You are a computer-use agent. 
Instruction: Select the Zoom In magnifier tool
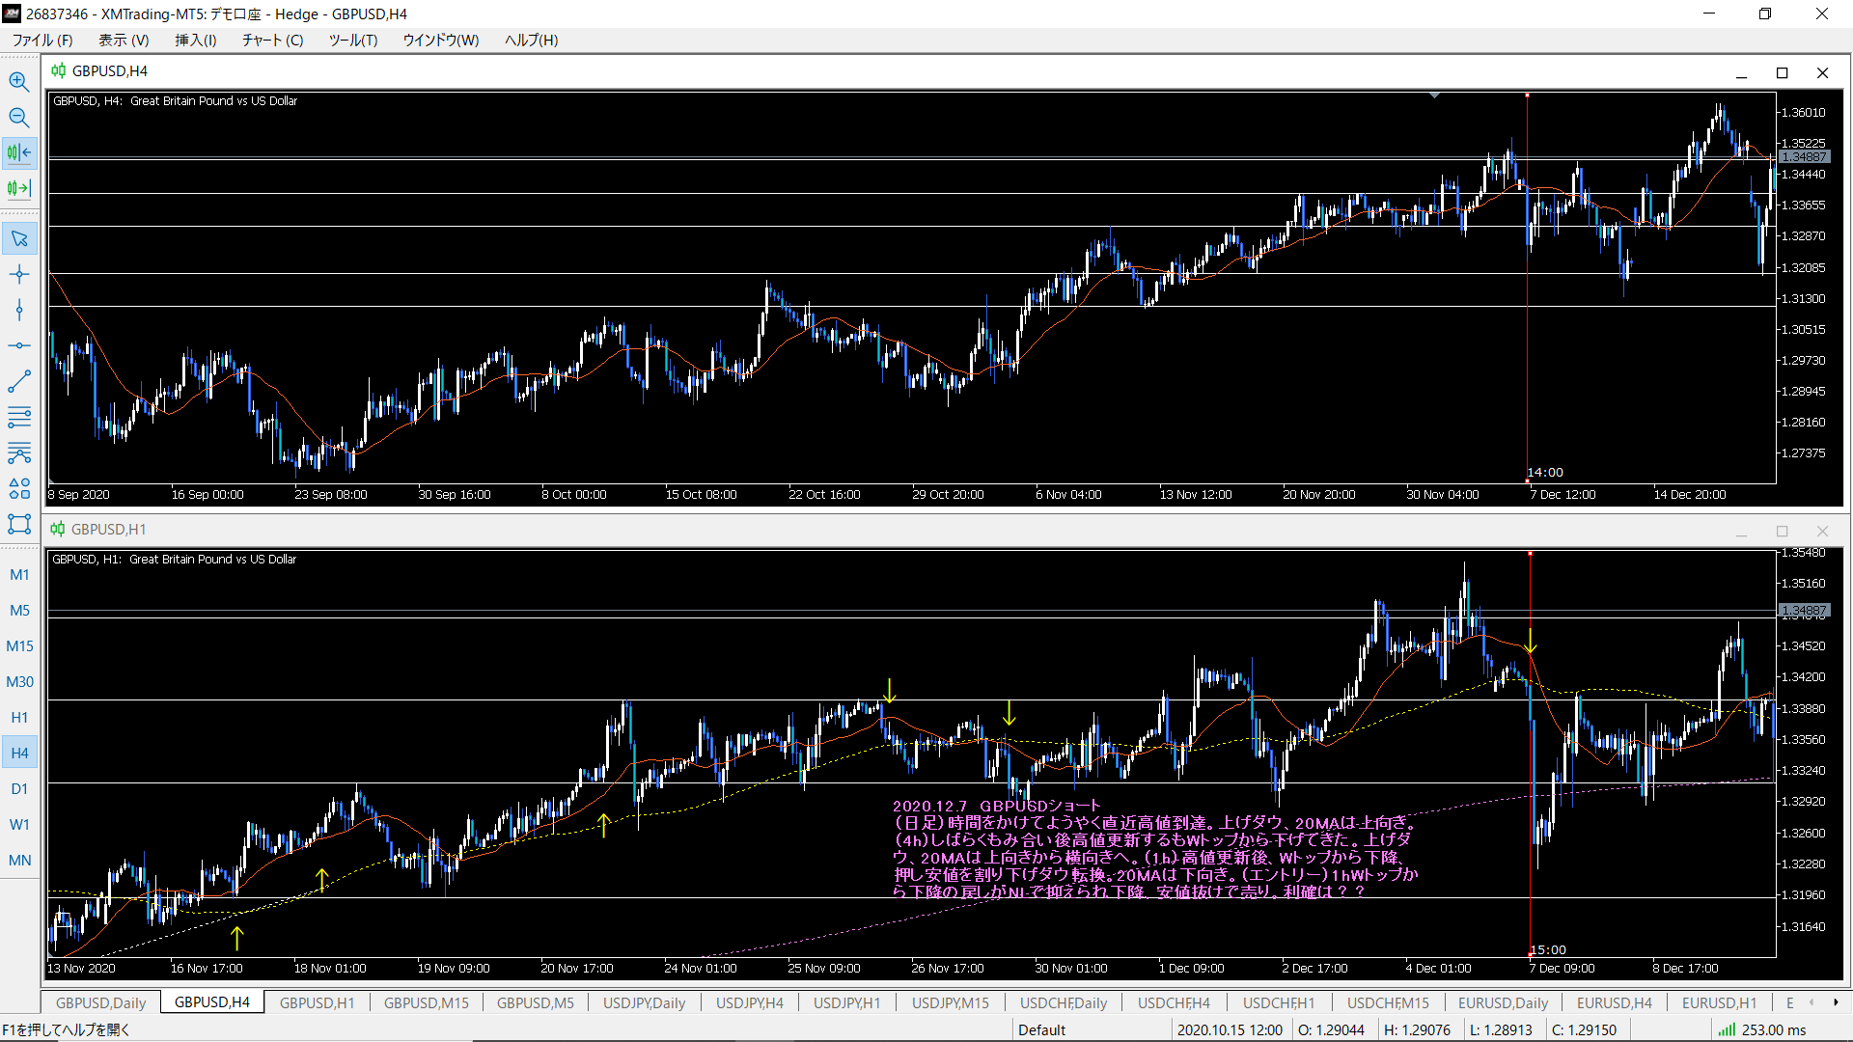point(19,81)
